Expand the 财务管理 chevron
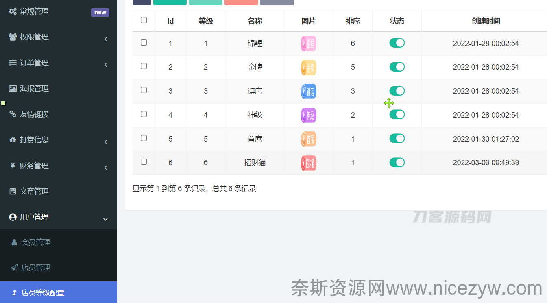 [x=106, y=168]
